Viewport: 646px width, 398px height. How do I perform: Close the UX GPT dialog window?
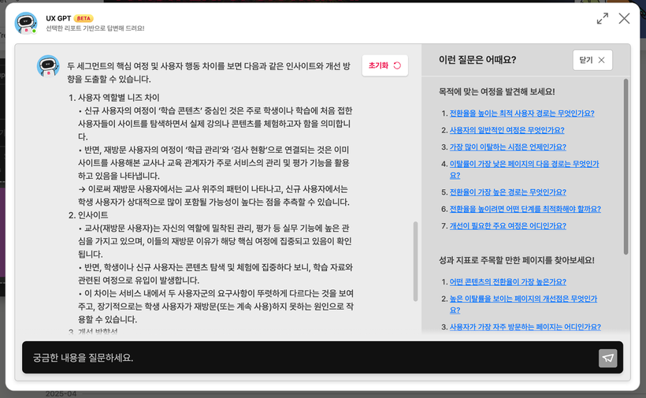(x=624, y=18)
